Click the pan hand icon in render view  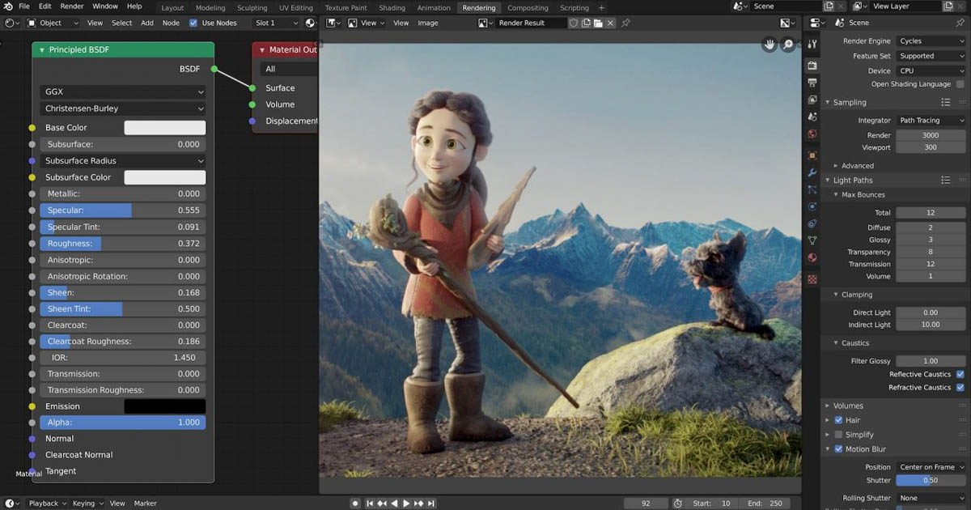[770, 45]
